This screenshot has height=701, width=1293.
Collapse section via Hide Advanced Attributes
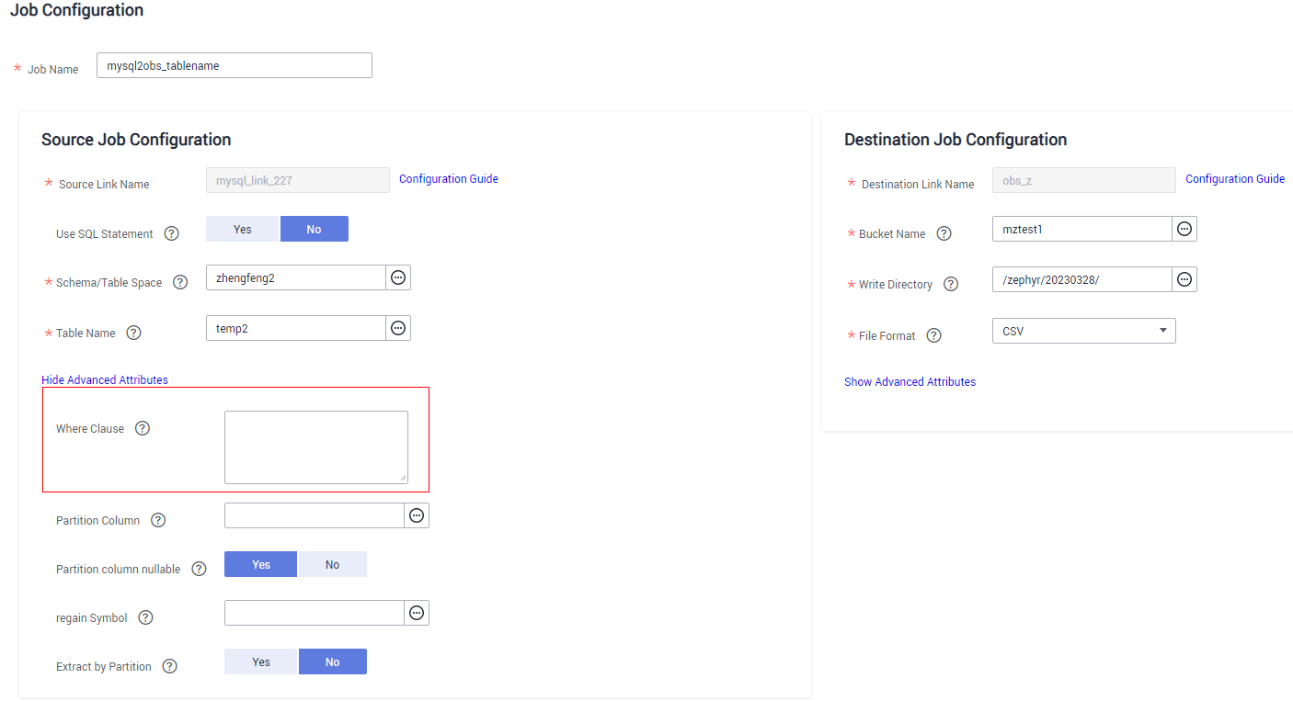click(x=105, y=379)
